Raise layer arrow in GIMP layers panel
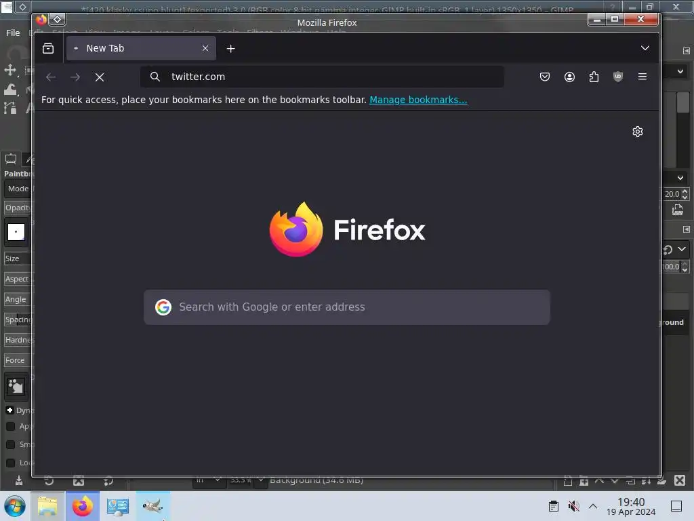Image resolution: width=694 pixels, height=521 pixels. [599, 481]
